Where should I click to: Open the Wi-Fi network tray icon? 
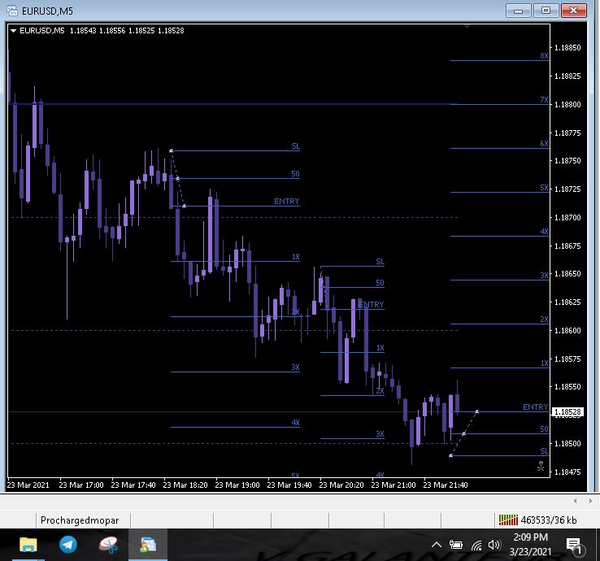[476, 545]
